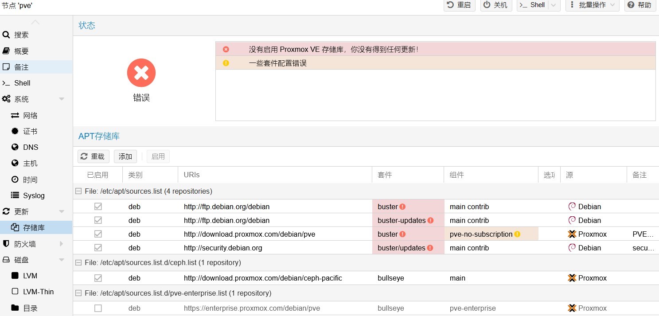The height and width of the screenshot is (316, 659).
Task: Click the LVM-Thin hollow square icon
Action: click(15, 292)
